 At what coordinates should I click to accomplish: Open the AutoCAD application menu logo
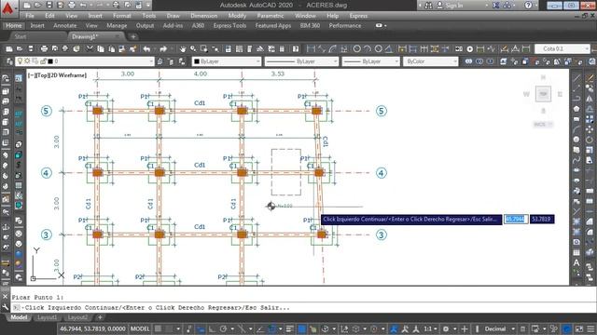pyautogui.click(x=8, y=7)
